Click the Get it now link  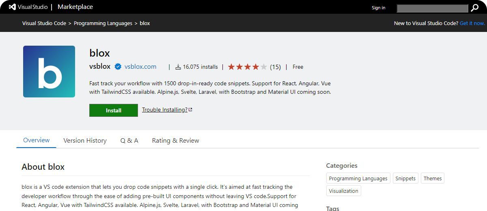point(472,23)
